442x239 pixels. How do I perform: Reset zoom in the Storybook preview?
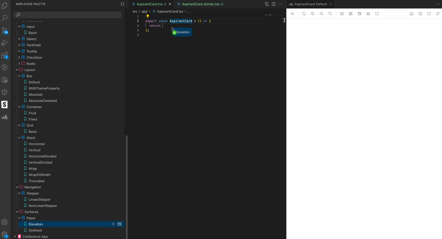pos(330,14)
